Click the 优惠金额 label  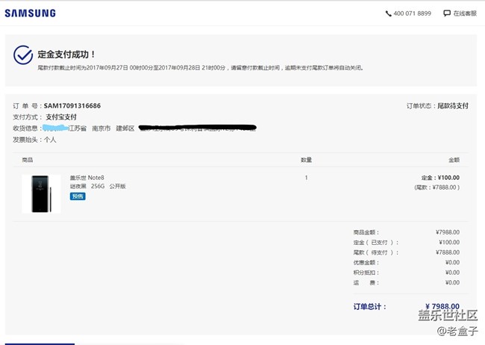point(366,262)
